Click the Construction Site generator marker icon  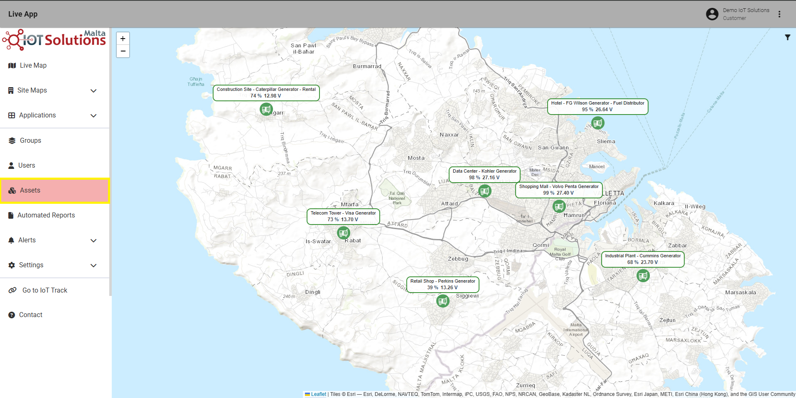[266, 109]
